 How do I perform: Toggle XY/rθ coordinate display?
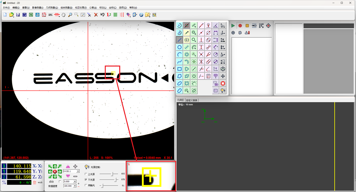pos(4,182)
